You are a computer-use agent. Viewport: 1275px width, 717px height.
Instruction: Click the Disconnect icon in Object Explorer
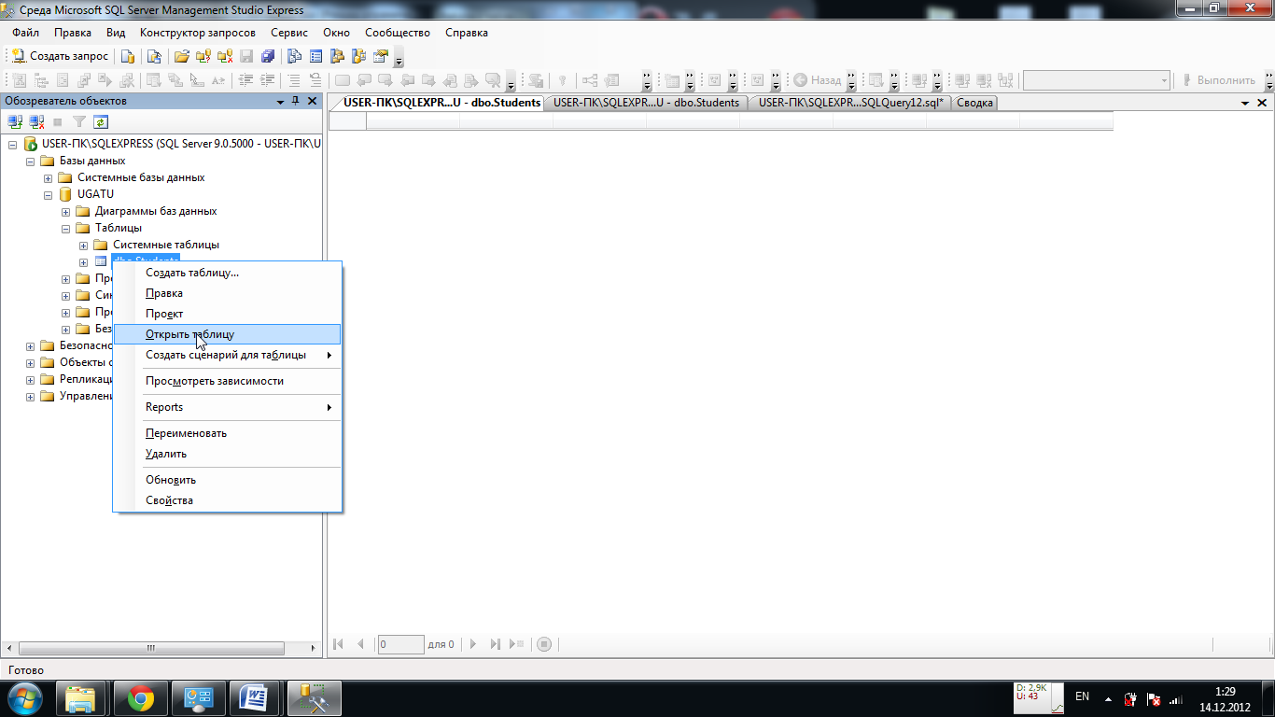click(36, 121)
